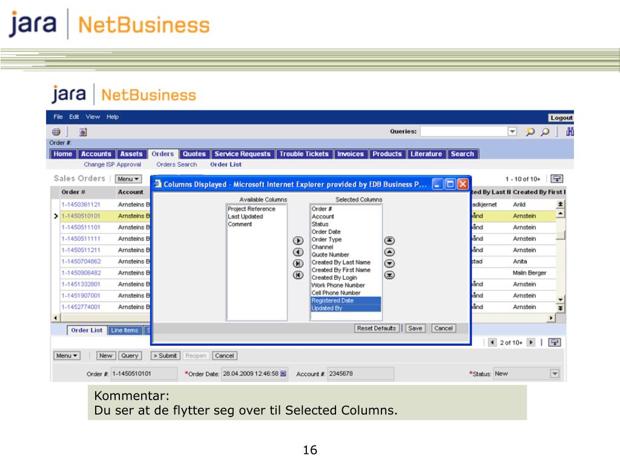This screenshot has height=465, width=620.
Task: Click the form applet toggle-view icon
Action: pos(555,343)
